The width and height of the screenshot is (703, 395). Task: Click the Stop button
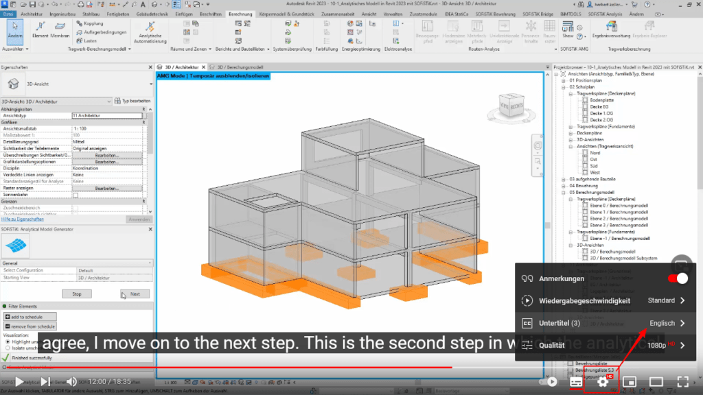pyautogui.click(x=77, y=294)
